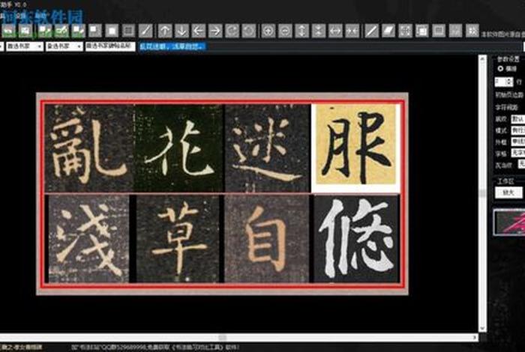Click the centered white square icon
Screen dimensions: 525x352
112,31
